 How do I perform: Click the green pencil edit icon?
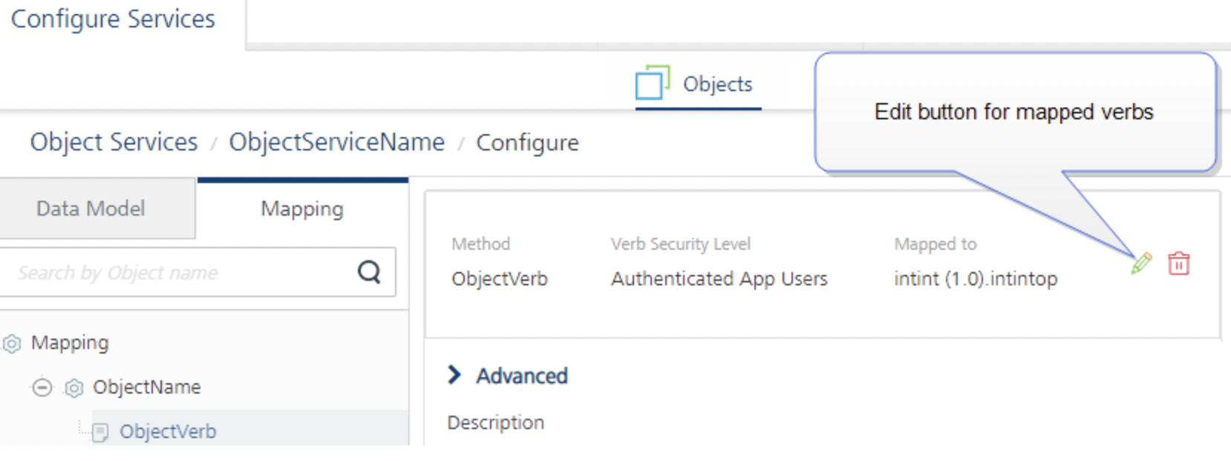(1141, 263)
